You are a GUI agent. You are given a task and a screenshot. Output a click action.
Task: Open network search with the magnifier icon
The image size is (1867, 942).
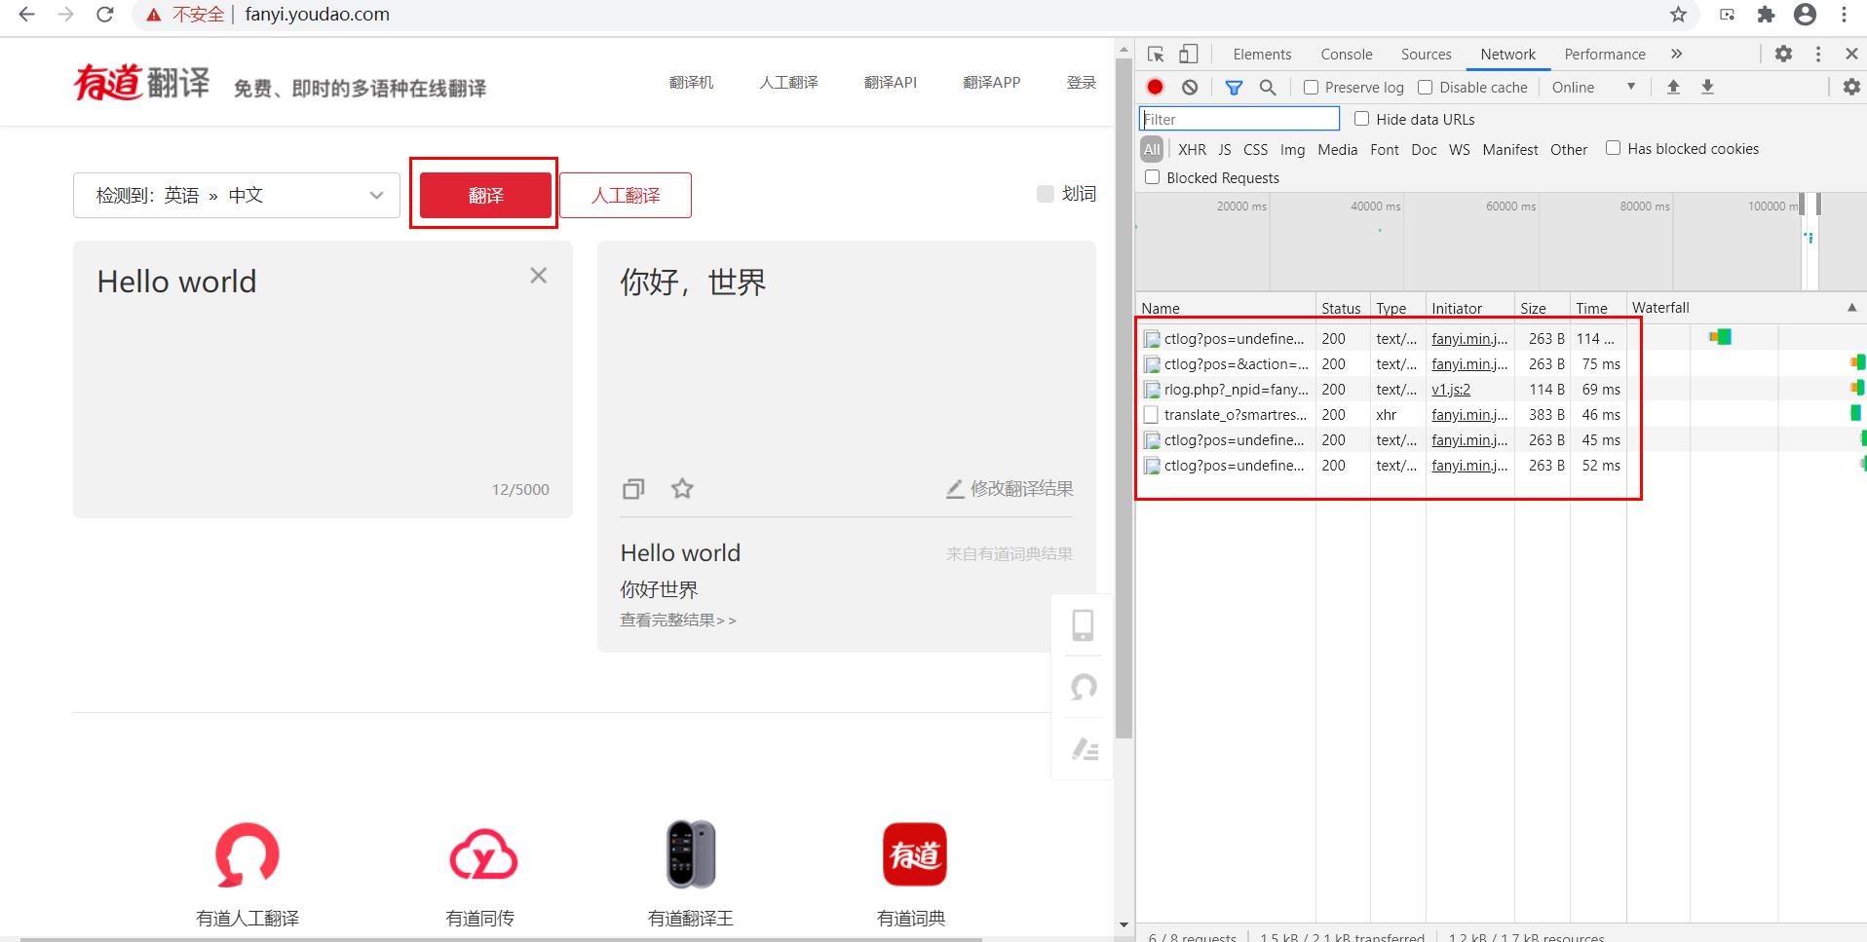(1268, 87)
